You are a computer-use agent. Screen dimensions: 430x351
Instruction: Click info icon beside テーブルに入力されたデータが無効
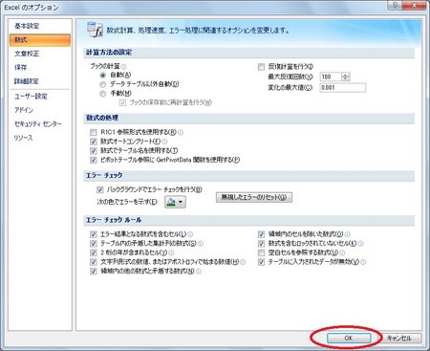tap(363, 262)
